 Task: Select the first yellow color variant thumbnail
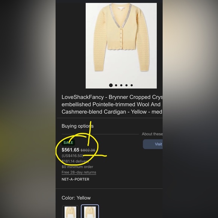70,212
